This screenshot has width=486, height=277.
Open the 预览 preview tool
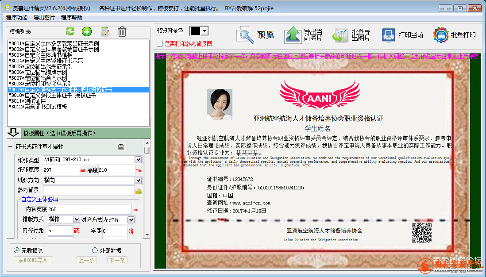click(x=255, y=35)
